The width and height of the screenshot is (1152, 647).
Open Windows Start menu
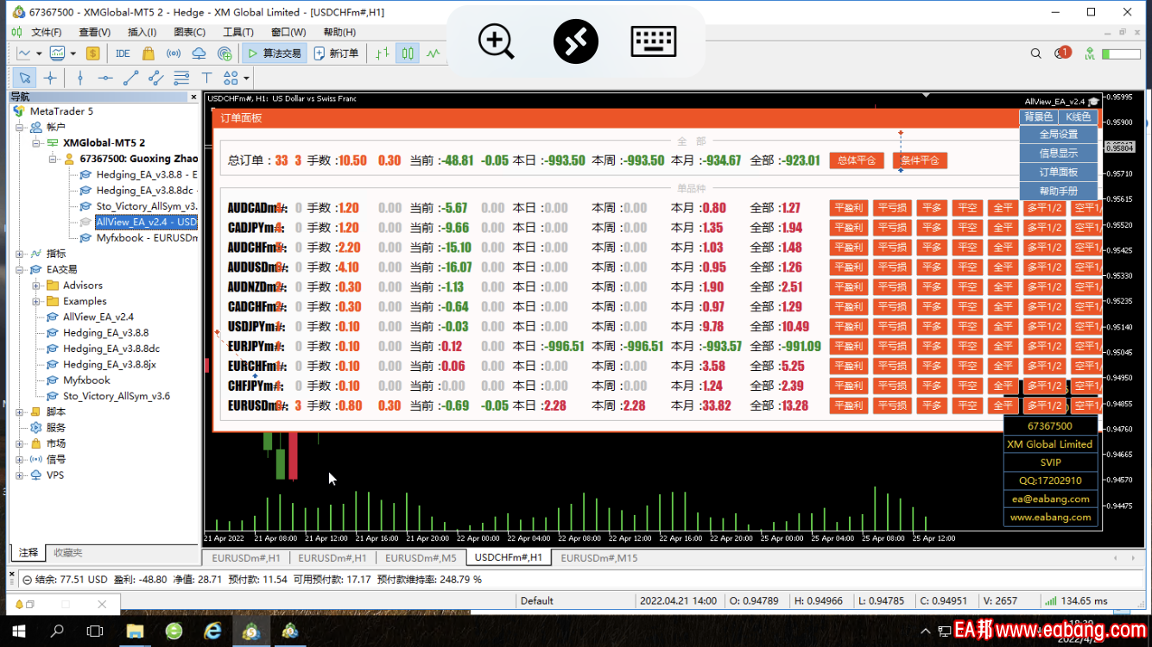(19, 631)
